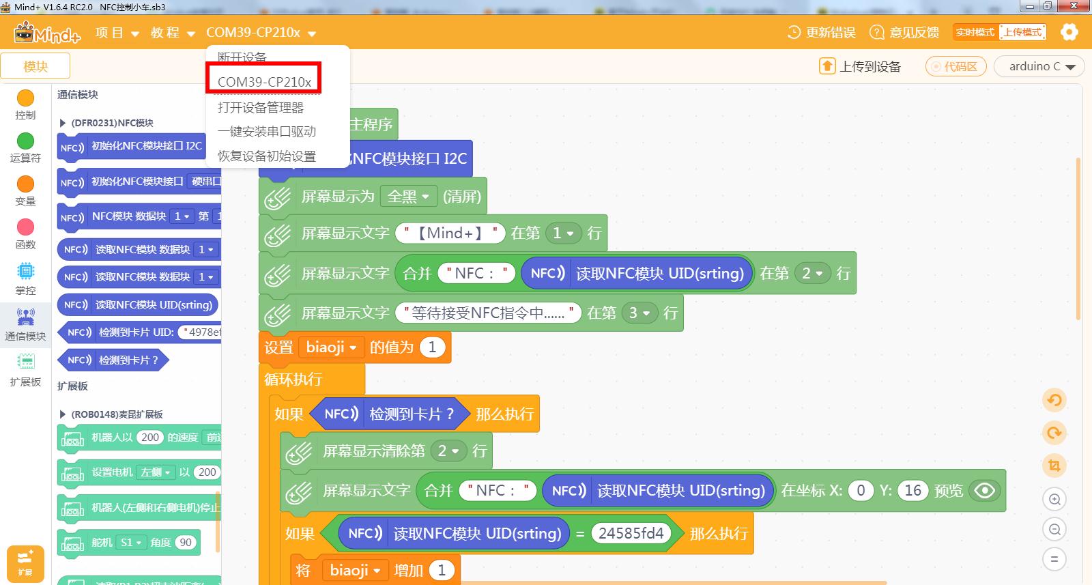Open the 全黑 screen display dropdown
This screenshot has height=585, width=1092.
tap(408, 197)
